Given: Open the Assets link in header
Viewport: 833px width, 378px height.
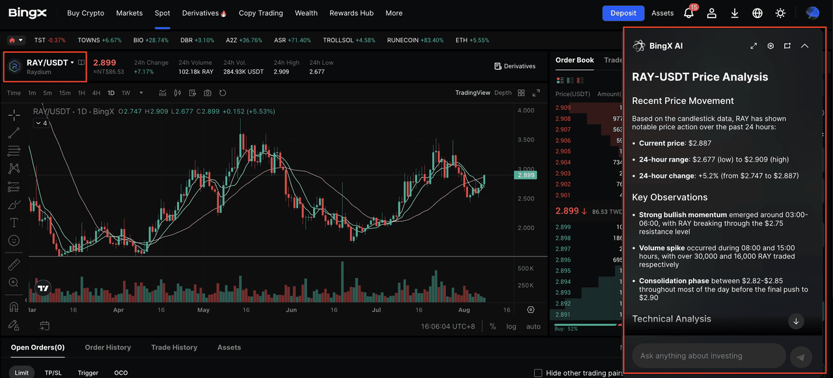Looking at the screenshot, I should click(x=662, y=13).
